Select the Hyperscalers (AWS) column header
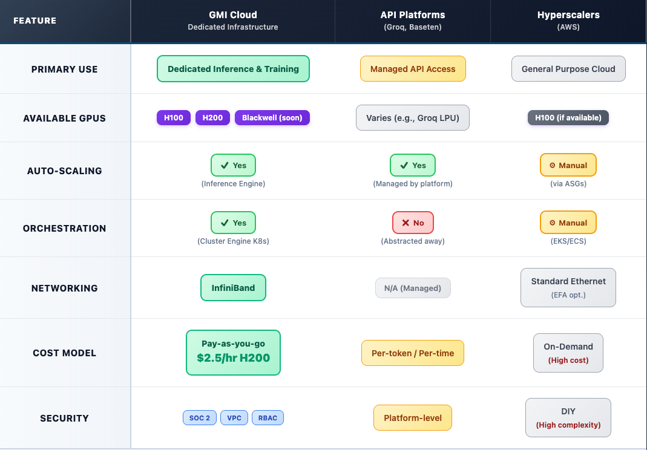This screenshot has width=647, height=450. coord(568,20)
